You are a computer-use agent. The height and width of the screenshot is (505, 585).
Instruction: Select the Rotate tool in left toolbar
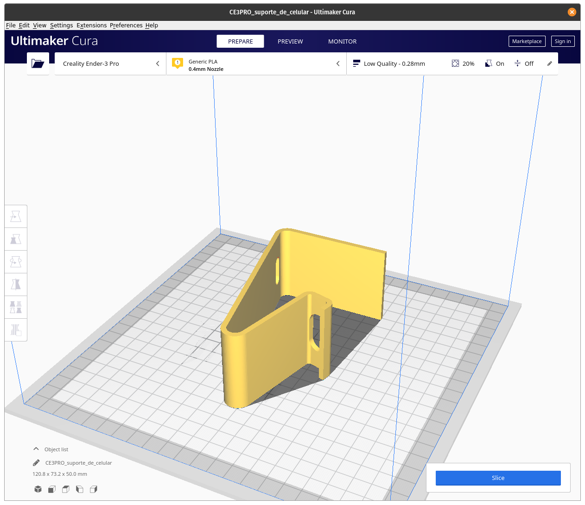click(x=16, y=262)
